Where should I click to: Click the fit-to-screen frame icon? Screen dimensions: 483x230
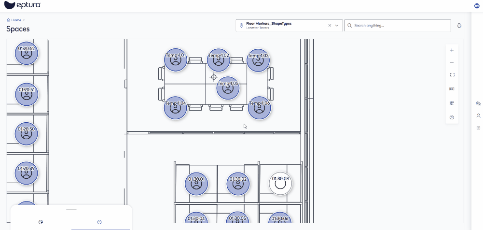click(x=452, y=74)
